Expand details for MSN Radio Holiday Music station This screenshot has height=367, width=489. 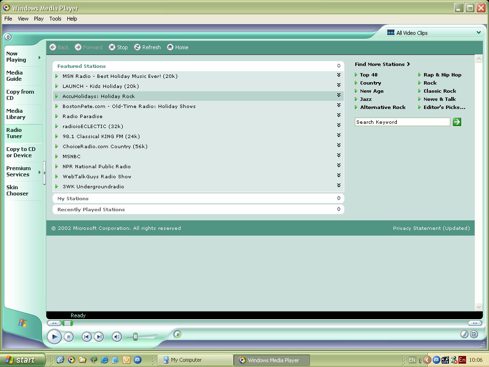pyautogui.click(x=339, y=75)
